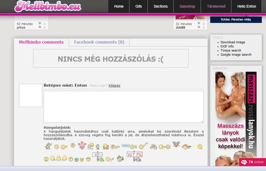Insert the waving smiley emoticon
Screen dimensions: 266x171
click(64, 147)
